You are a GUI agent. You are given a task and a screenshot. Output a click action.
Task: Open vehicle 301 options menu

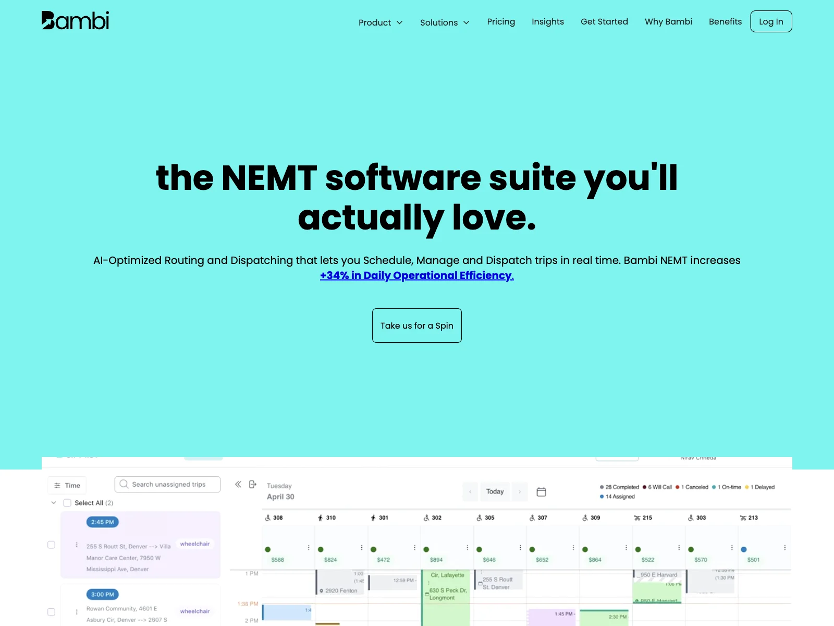coord(414,548)
